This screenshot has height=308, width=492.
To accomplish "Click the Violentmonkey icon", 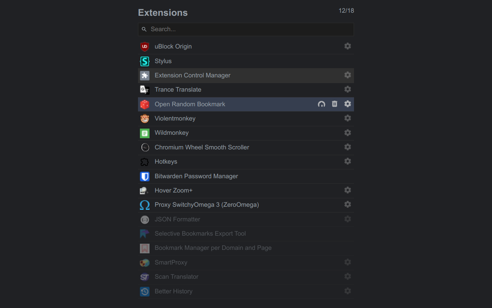I will click(x=145, y=119).
